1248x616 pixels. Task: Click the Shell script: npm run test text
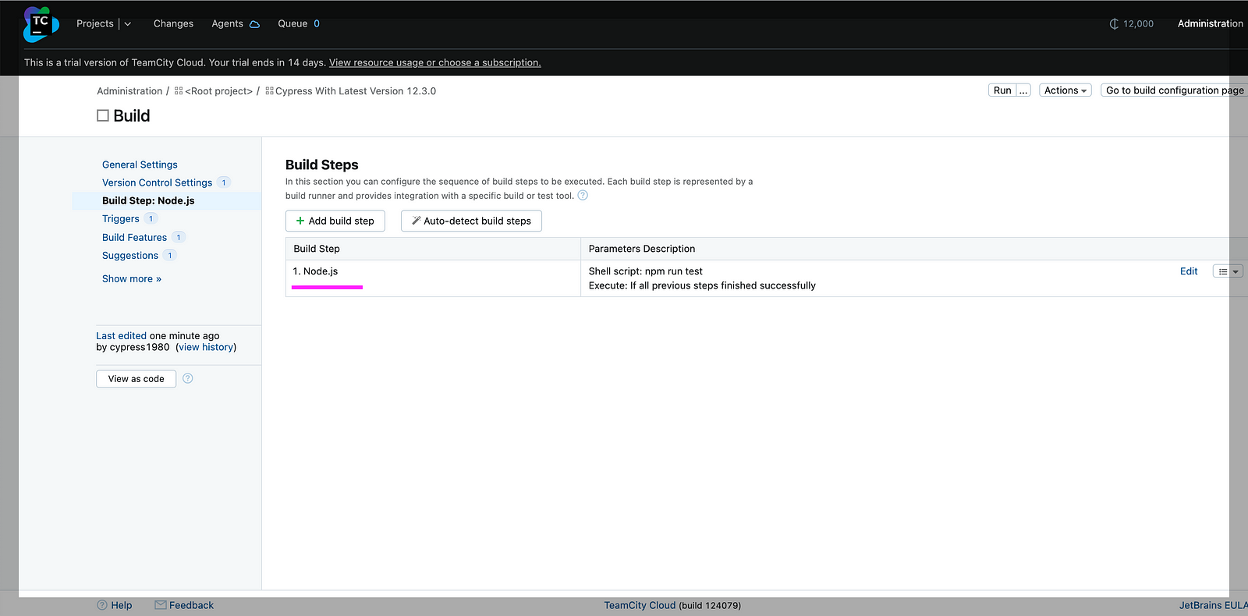coord(646,271)
